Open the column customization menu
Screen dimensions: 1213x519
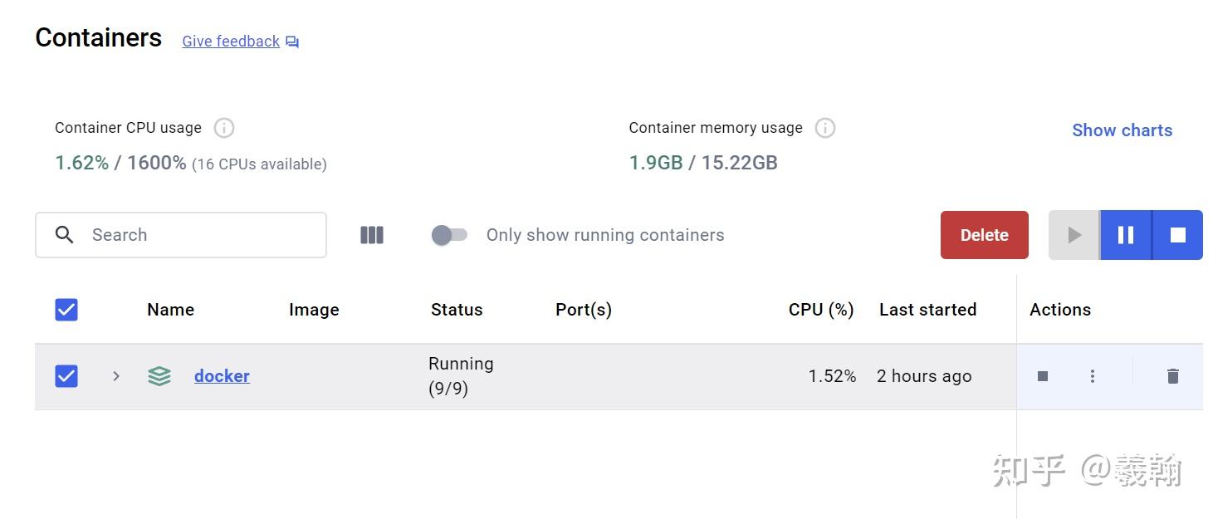pyautogui.click(x=371, y=235)
